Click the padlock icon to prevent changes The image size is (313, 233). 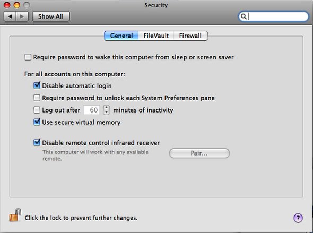click(x=15, y=215)
